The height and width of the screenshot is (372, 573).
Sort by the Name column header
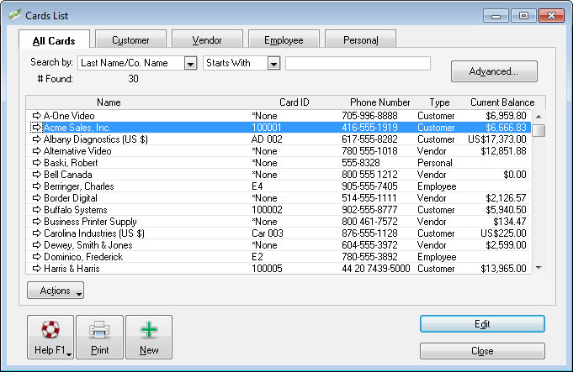pos(109,102)
